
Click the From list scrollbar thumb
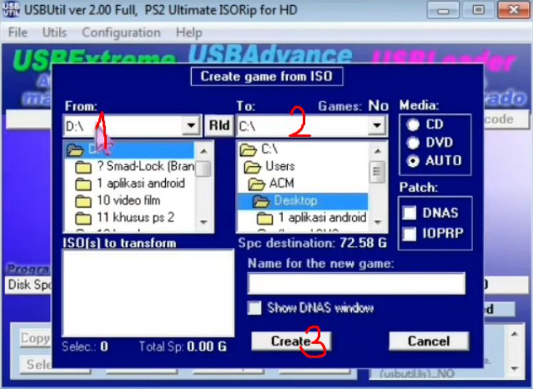(203, 169)
